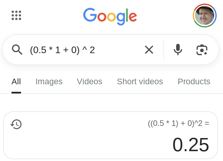Switch to the Videos tab
223x161 pixels.
[x=89, y=82]
